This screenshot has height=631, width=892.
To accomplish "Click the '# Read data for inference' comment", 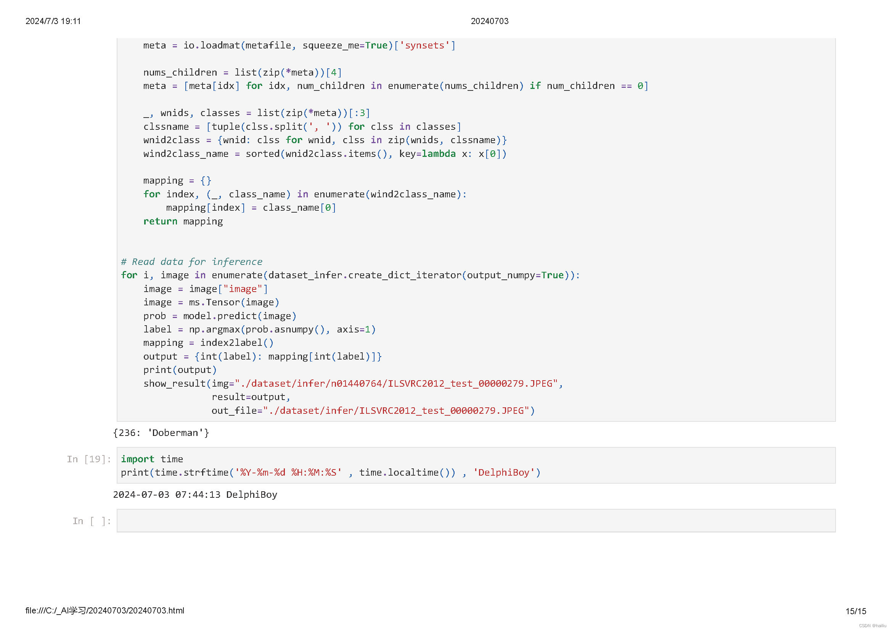I will click(191, 261).
